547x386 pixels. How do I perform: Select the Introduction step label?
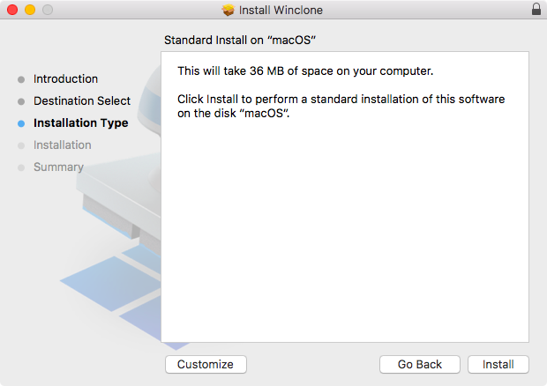pos(65,78)
